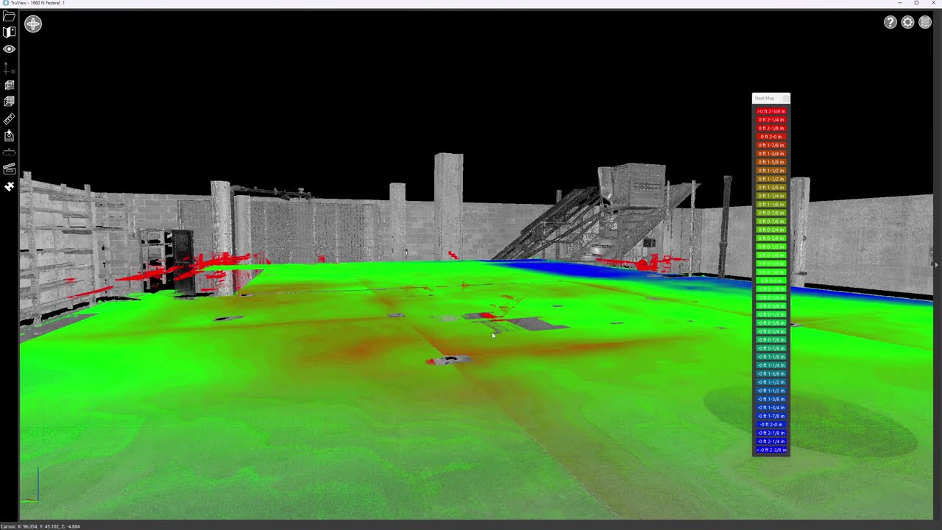The image size is (942, 530).
Task: Select the '>0 ft 2-3/8 in' red swatch
Action: [x=771, y=111]
